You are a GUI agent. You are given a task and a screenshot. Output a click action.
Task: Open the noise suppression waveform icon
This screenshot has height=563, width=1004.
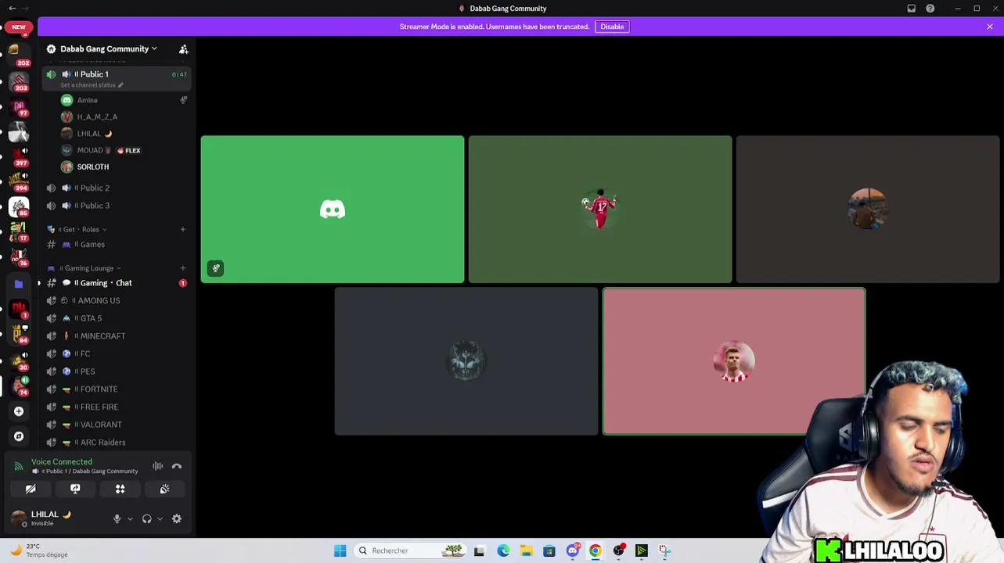pos(158,466)
